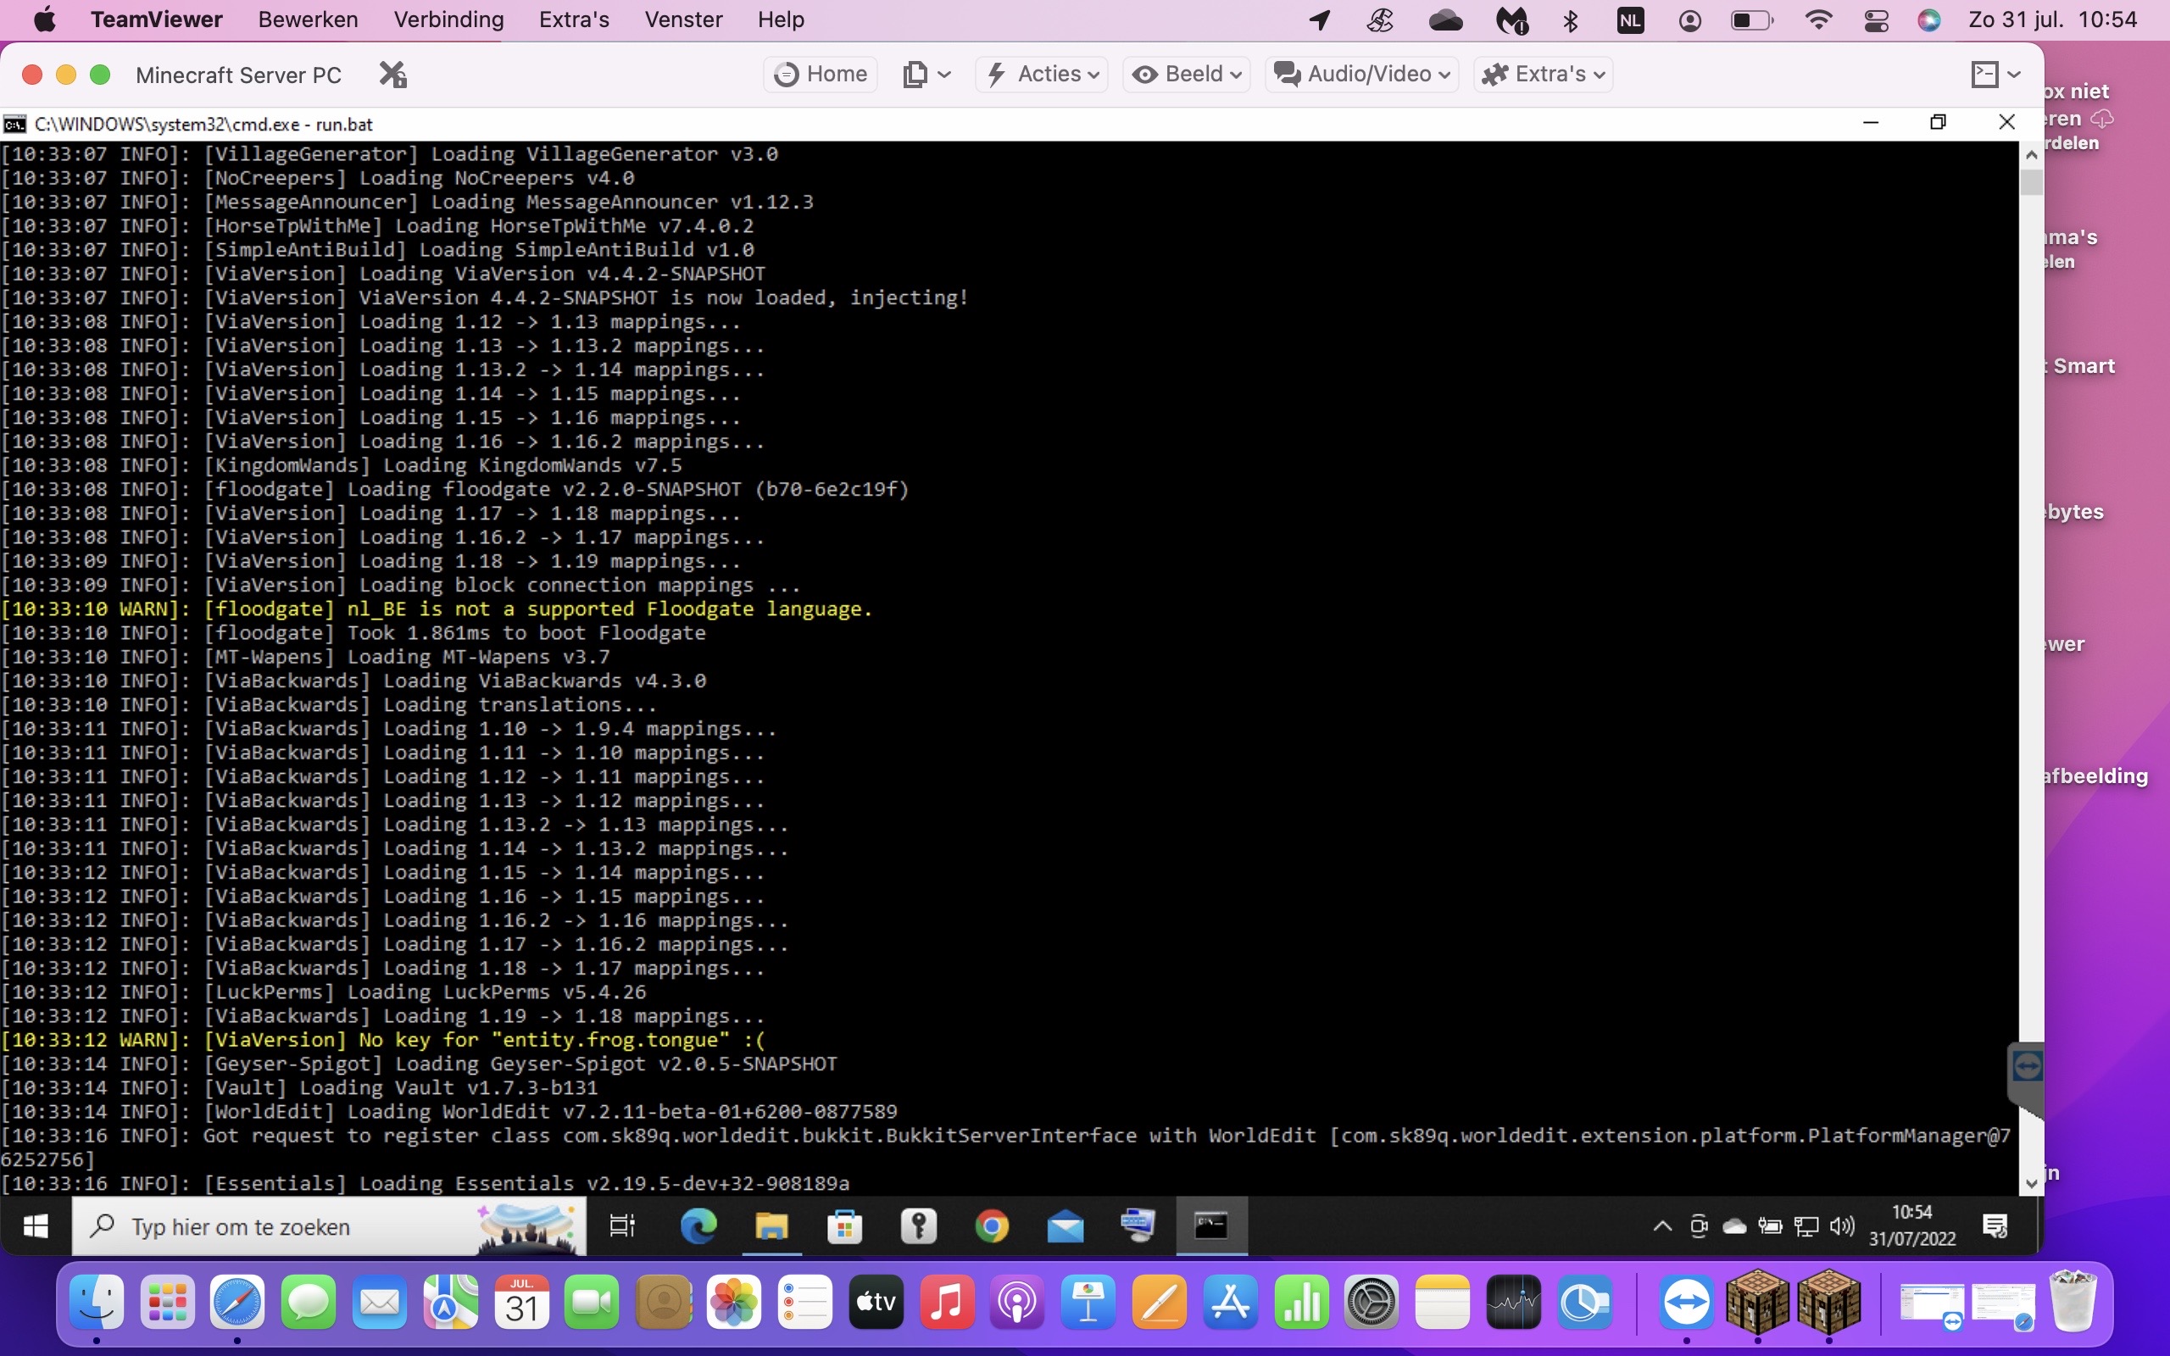The width and height of the screenshot is (2170, 1356).
Task: Open the Microsoft Store from the taskbar
Action: coord(844,1226)
